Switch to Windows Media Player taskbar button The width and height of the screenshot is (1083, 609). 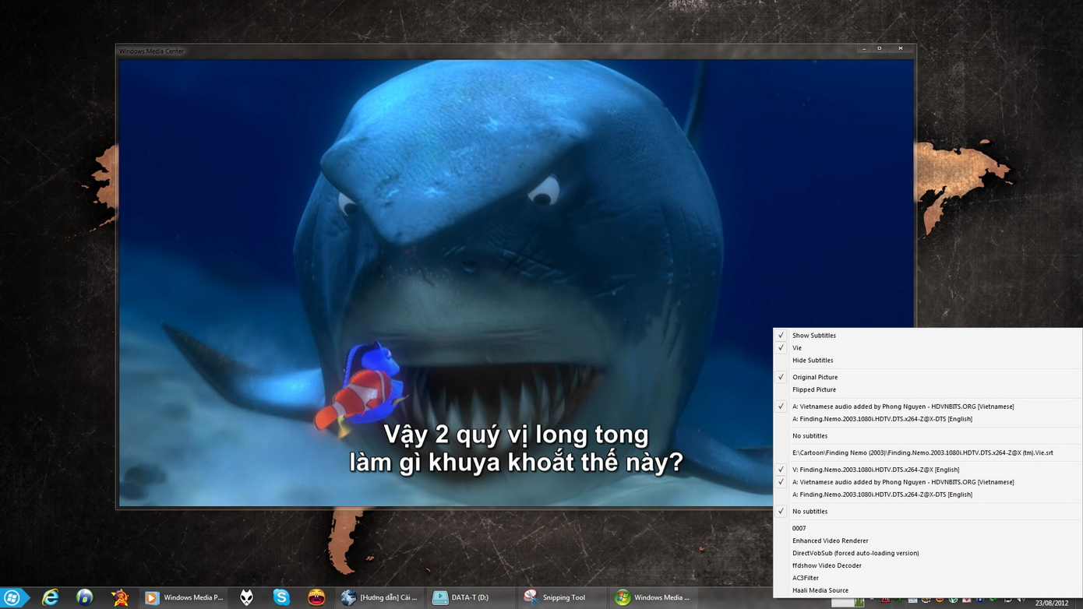pos(185,597)
